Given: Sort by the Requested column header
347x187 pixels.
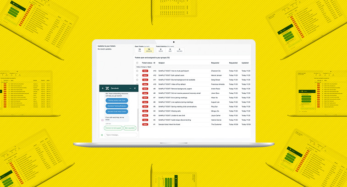Looking at the screenshot, I should (x=233, y=63).
